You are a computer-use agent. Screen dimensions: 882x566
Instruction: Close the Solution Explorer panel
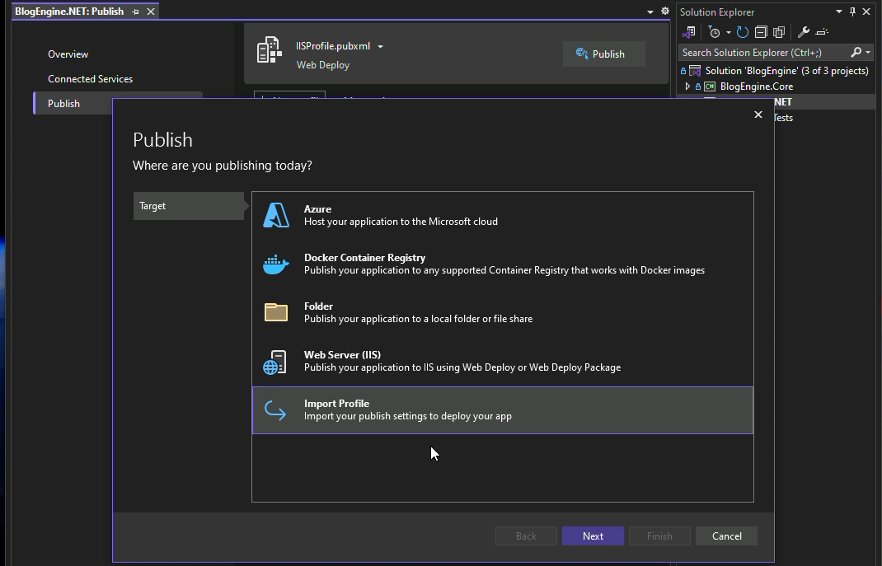point(866,12)
